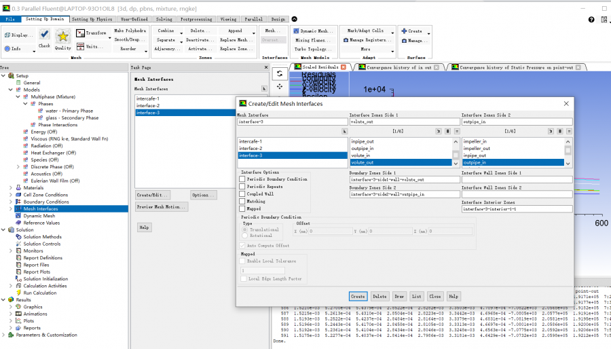Enable the Coupled Wall checkbox

242,194
